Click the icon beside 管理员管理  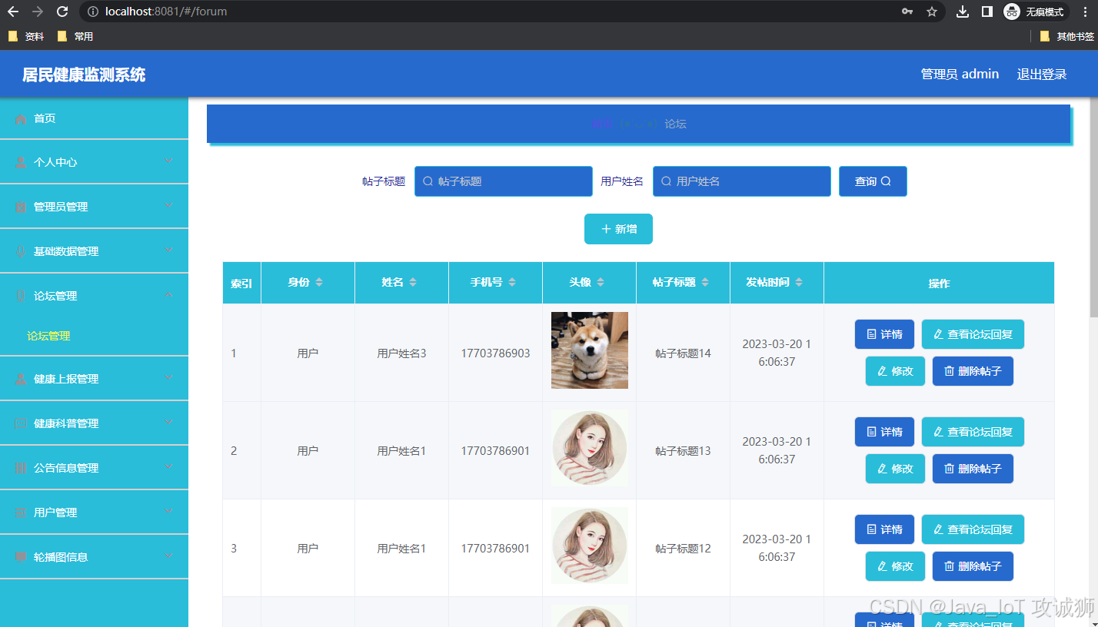point(21,207)
